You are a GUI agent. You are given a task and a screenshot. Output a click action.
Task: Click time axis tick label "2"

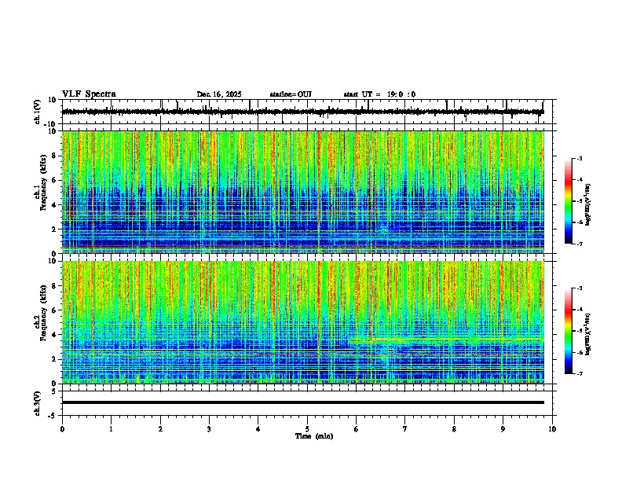[160, 429]
